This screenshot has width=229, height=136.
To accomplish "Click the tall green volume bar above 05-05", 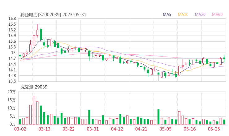I will coord(158,117).
